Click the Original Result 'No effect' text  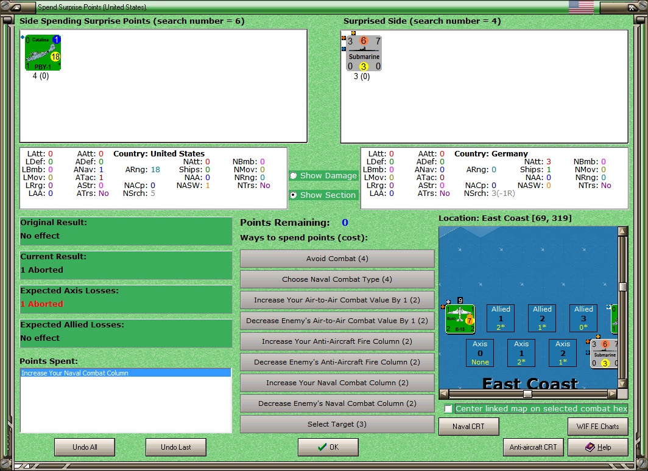[x=40, y=235]
